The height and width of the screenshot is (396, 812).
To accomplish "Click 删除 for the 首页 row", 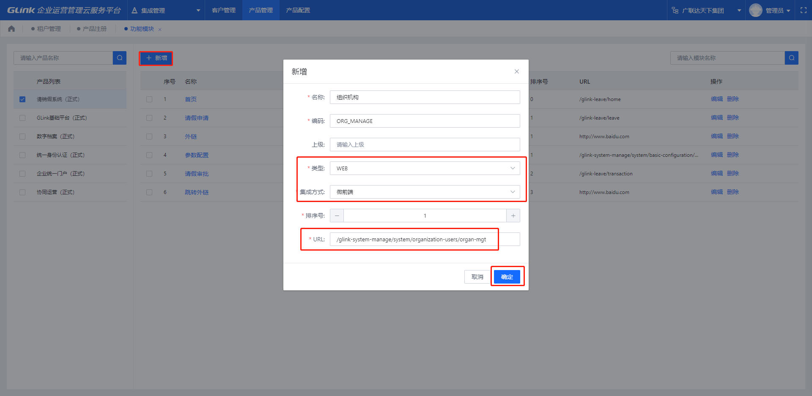I will (733, 99).
